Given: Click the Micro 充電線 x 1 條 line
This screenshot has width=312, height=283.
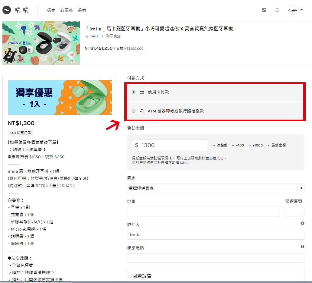Looking at the screenshot, I should point(27,229).
